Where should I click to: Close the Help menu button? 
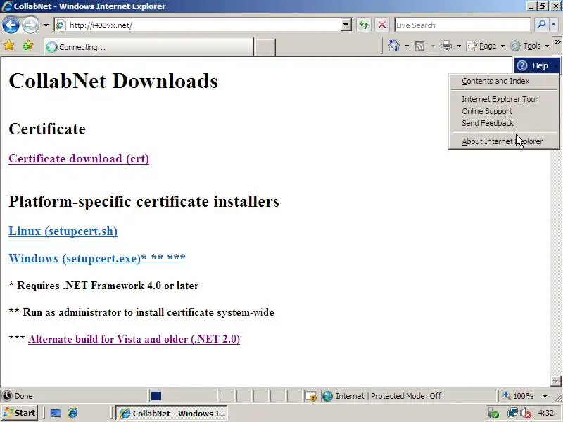tap(537, 65)
